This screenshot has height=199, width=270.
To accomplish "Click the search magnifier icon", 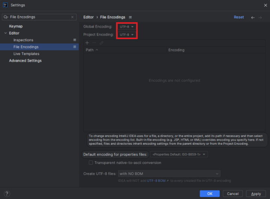I will click(x=6, y=17).
